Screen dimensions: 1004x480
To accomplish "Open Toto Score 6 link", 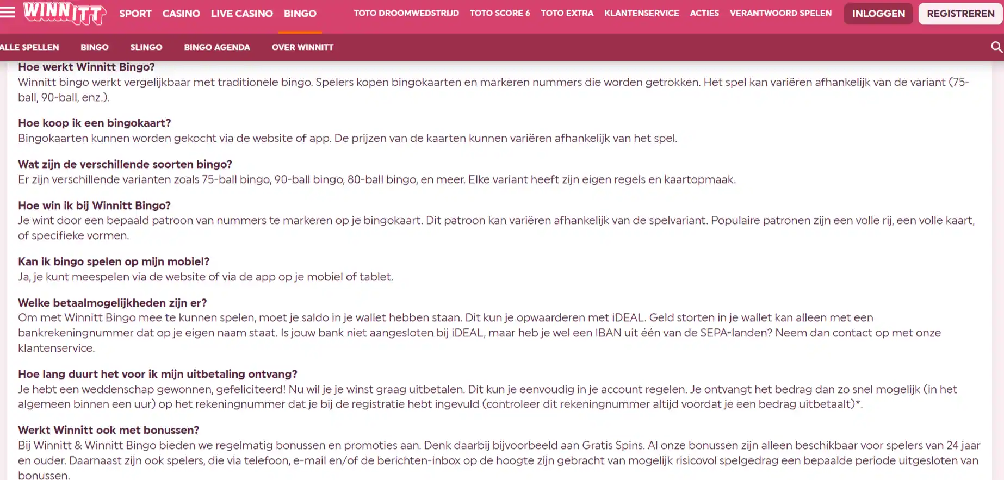I will click(x=500, y=13).
